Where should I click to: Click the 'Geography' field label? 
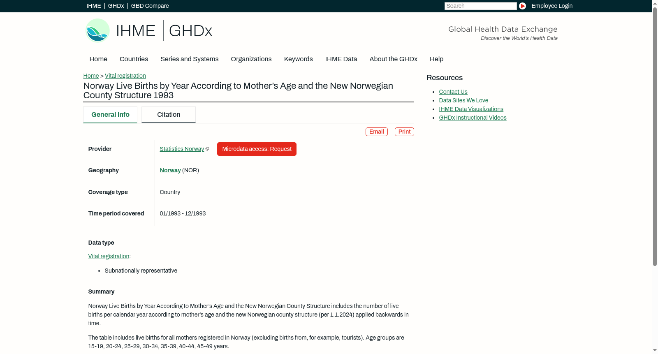pos(104,170)
